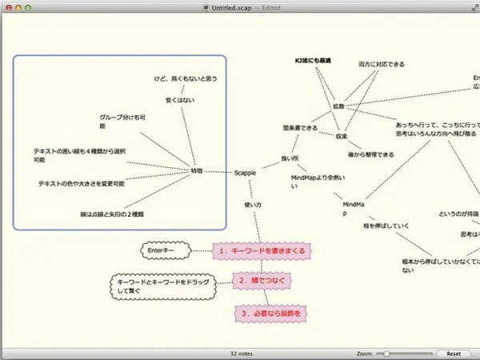This screenshot has height=360, width=480.
Task: Select the "使い方" note
Action: tap(253, 205)
